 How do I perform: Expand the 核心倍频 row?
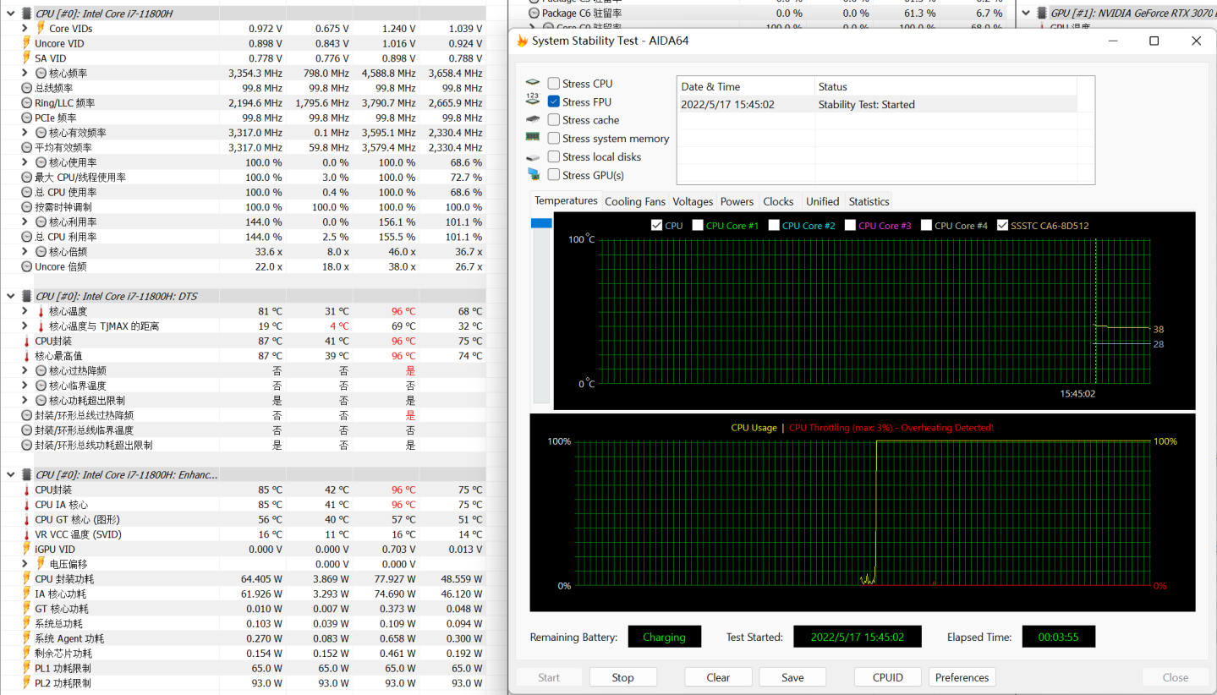tap(25, 252)
